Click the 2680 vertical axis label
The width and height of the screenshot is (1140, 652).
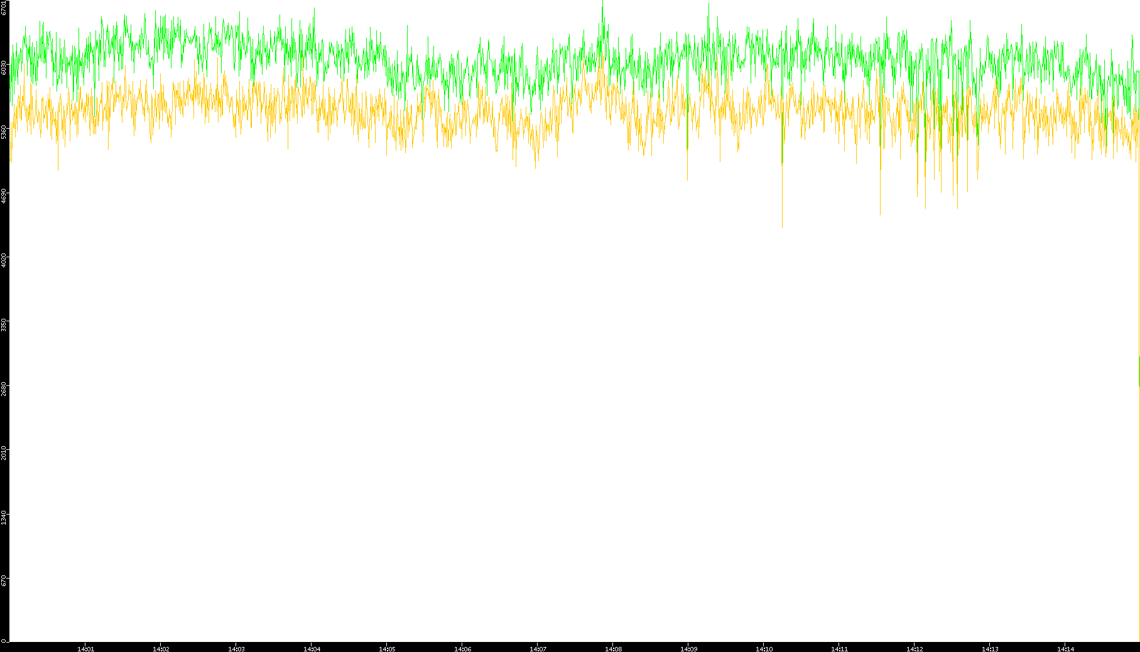(x=4, y=388)
